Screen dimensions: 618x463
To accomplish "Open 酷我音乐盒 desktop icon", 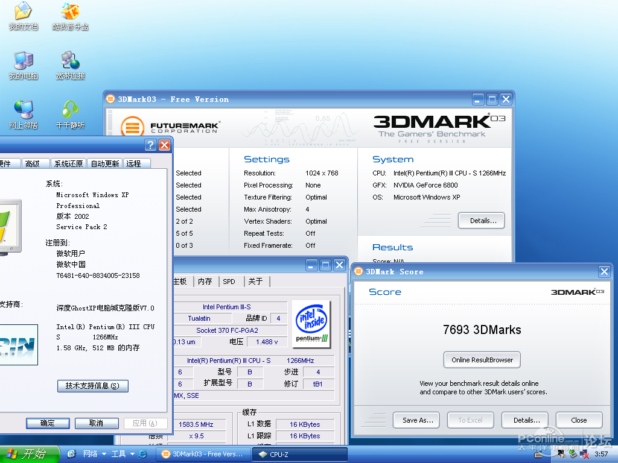I will (70, 11).
